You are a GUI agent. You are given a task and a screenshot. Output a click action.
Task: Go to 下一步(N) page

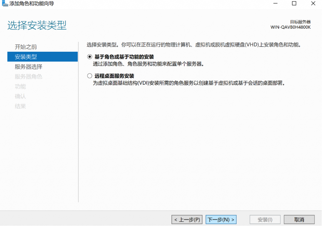coord(221,220)
